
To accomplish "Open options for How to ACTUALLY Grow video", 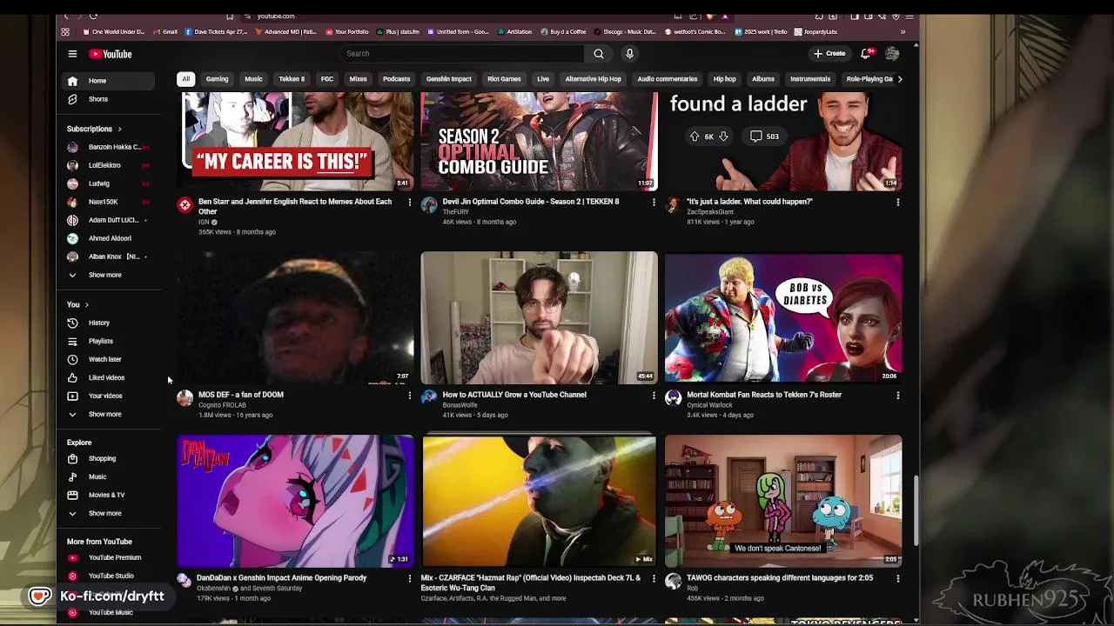I will point(654,395).
